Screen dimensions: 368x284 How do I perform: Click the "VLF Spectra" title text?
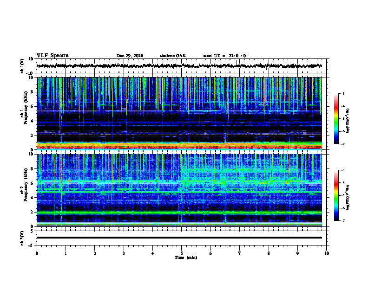[53, 55]
